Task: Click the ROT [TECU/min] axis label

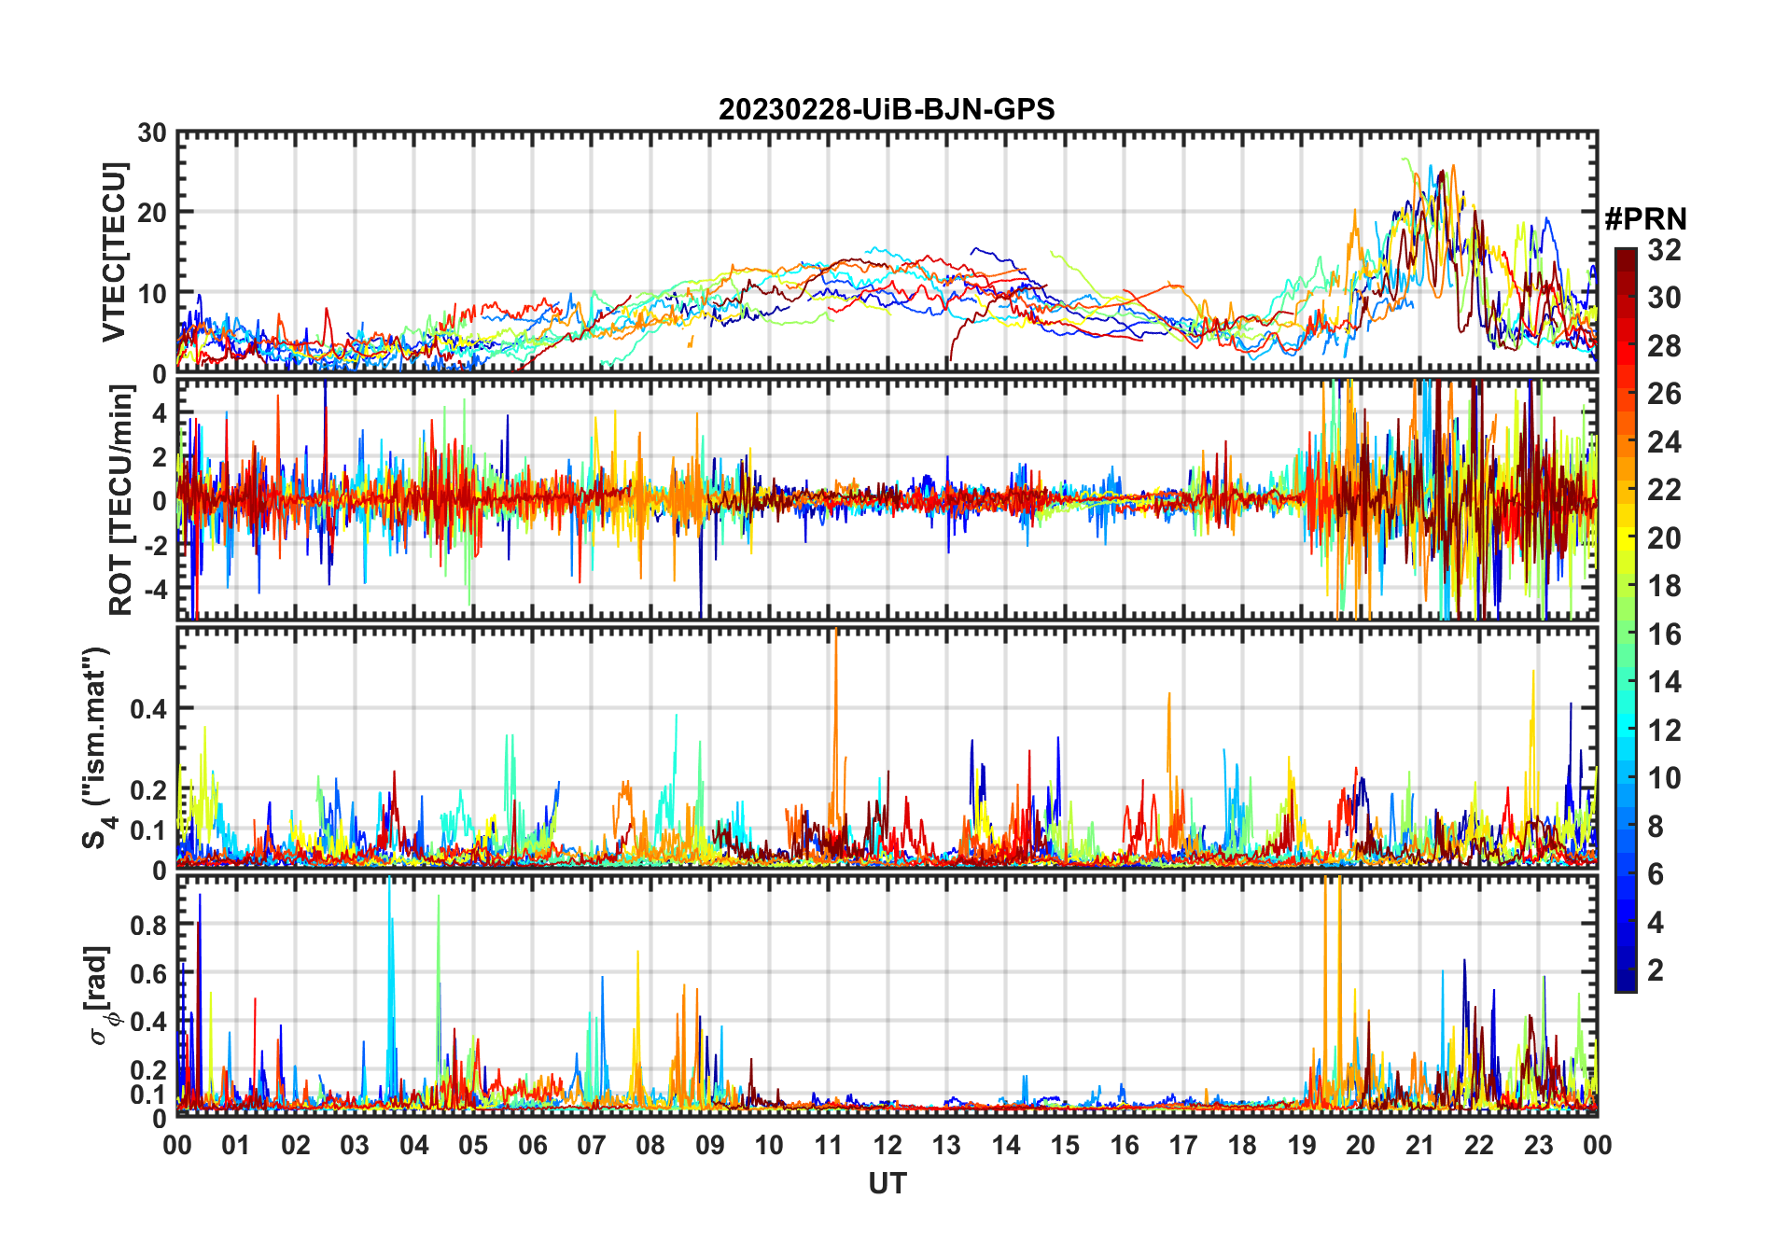Action: (x=121, y=500)
